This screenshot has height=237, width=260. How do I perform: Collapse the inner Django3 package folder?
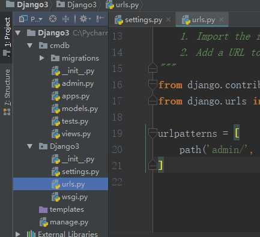30,146
